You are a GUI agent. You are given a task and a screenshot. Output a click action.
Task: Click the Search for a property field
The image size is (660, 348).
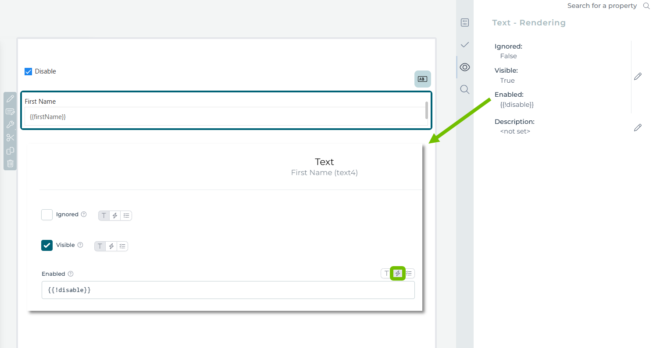coord(602,6)
